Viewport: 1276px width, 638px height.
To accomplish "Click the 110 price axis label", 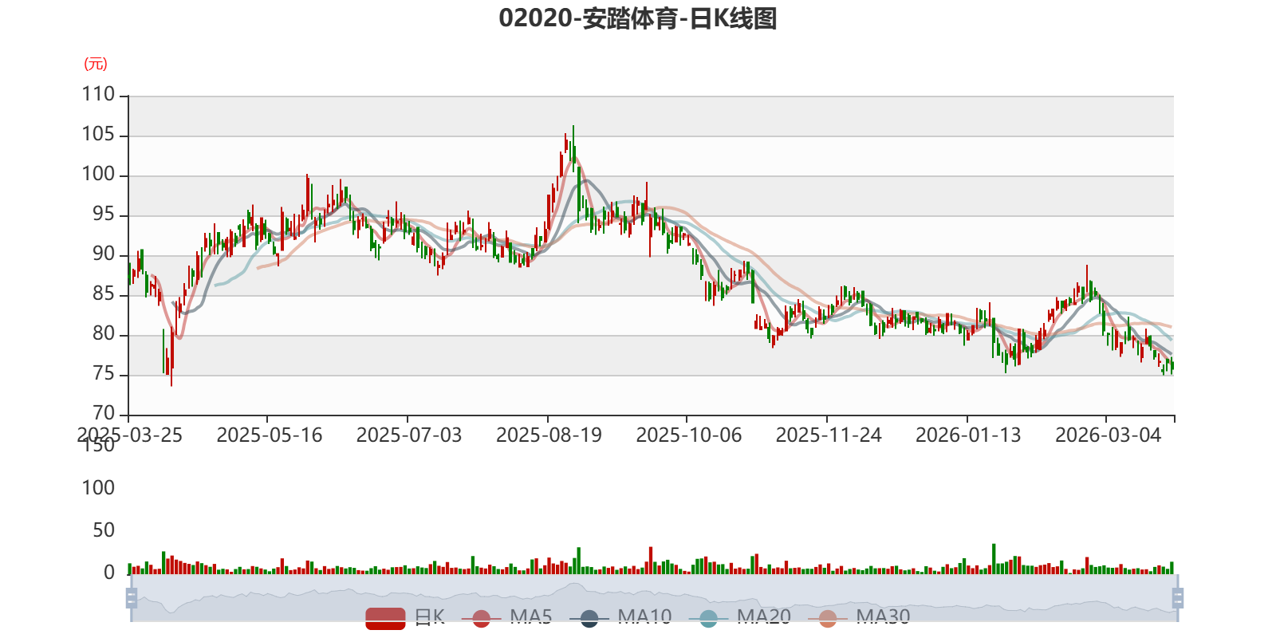I will click(98, 94).
